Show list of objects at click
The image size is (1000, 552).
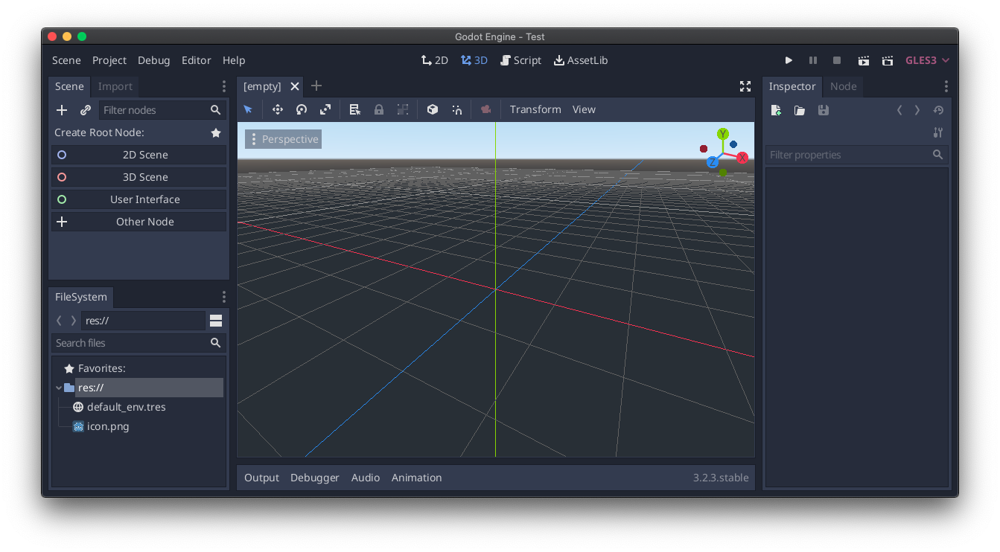point(355,109)
